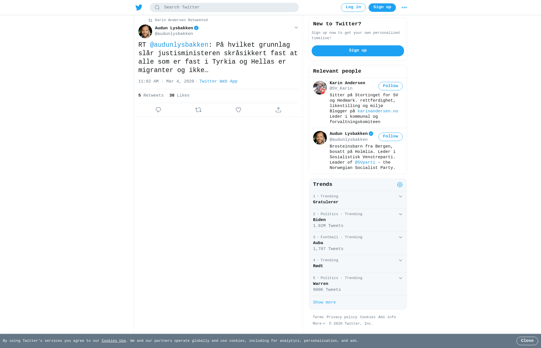
Task: Click the Log in button
Action: coord(353,8)
